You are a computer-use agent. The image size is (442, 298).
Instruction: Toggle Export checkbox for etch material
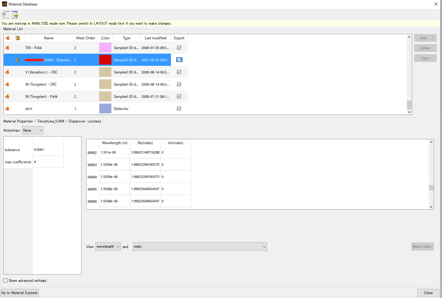[x=179, y=109]
